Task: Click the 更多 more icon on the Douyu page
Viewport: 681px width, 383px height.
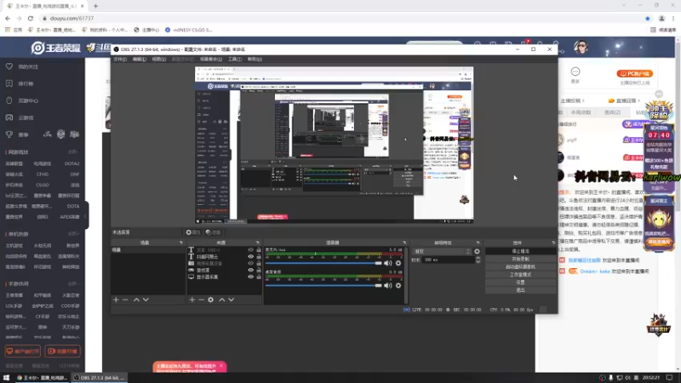Action: click(x=575, y=71)
